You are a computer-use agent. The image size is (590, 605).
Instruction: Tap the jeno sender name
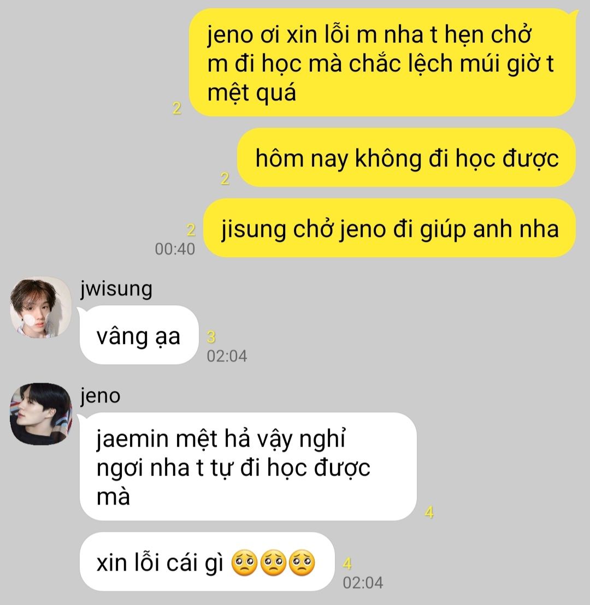[101, 396]
